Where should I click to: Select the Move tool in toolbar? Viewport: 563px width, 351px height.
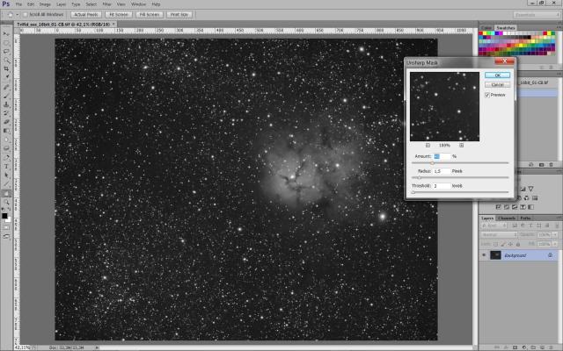pyautogui.click(x=6, y=32)
